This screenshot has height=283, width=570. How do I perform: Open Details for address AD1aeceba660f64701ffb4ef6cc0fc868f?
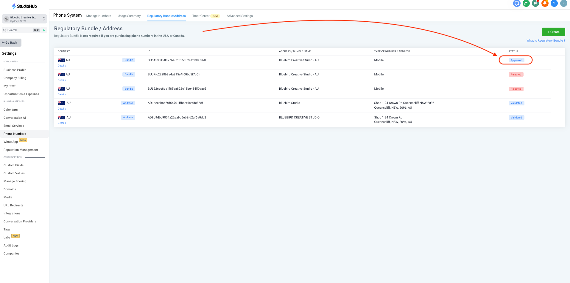(x=62, y=109)
